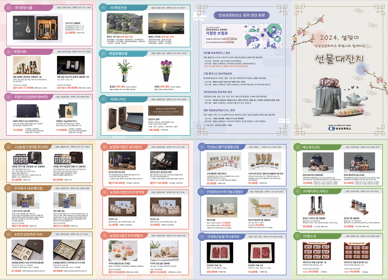Click the (주)해정관광 header

[x=118, y=8]
